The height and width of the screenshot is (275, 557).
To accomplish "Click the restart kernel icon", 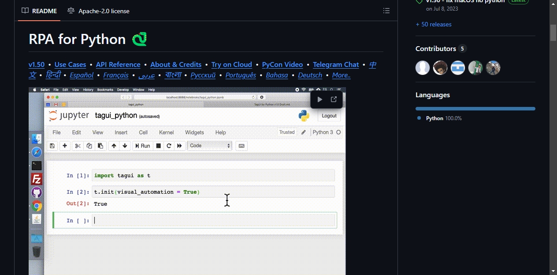I will tap(169, 146).
